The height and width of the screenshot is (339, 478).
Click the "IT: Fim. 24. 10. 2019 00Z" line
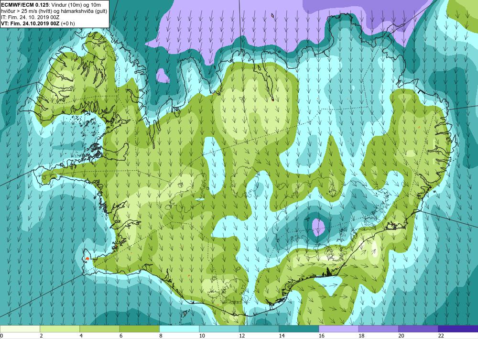pyautogui.click(x=30, y=17)
